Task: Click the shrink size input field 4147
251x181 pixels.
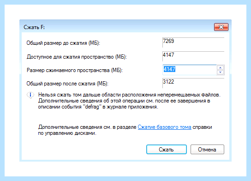Action: [190, 70]
